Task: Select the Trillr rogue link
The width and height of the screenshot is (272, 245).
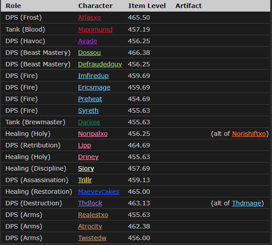Action: pos(86,180)
